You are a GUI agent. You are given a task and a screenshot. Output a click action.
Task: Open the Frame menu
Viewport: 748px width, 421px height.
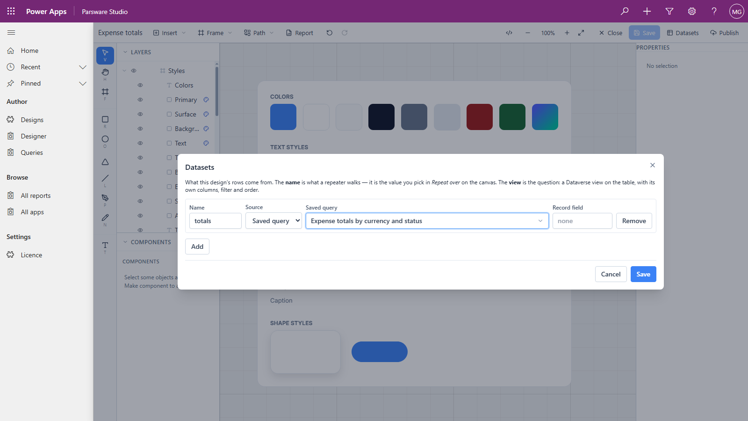(x=215, y=33)
